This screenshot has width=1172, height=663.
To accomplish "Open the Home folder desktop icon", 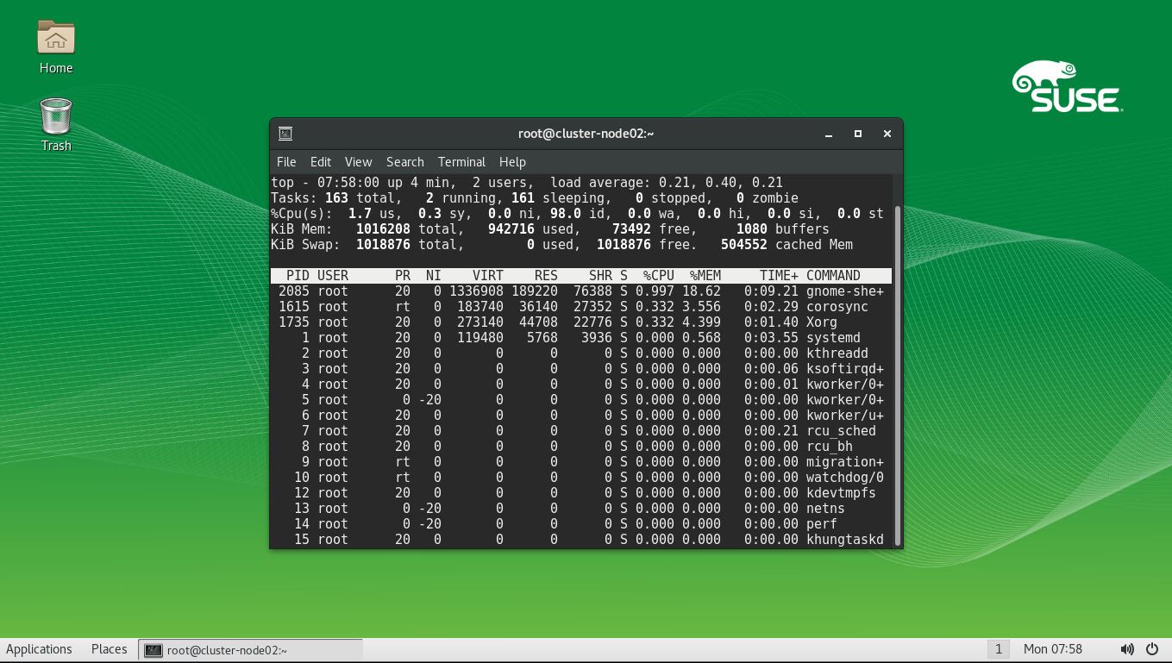I will [x=56, y=39].
